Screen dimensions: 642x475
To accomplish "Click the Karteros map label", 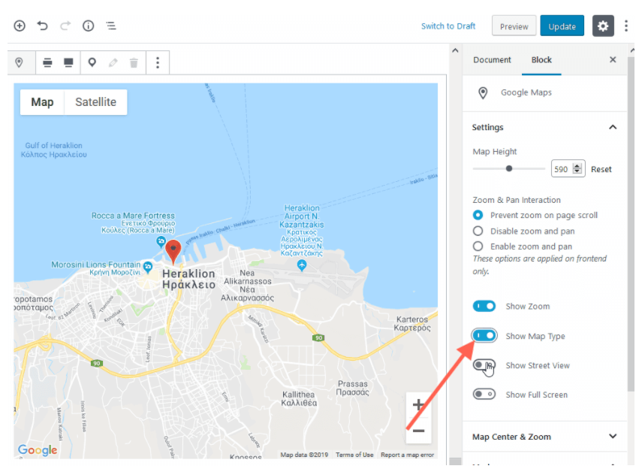I will (412, 323).
